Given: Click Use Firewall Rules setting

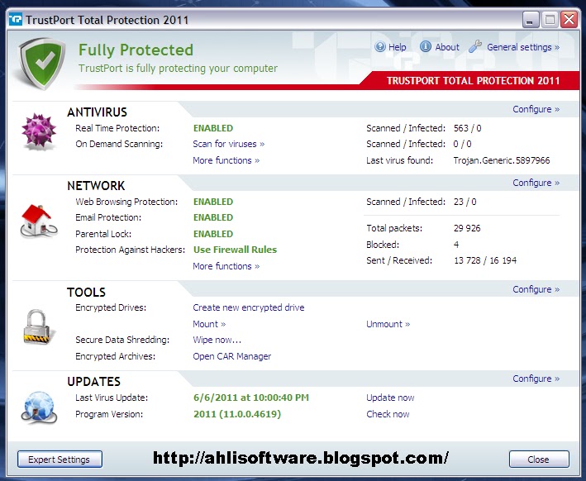Looking at the screenshot, I should tap(235, 250).
